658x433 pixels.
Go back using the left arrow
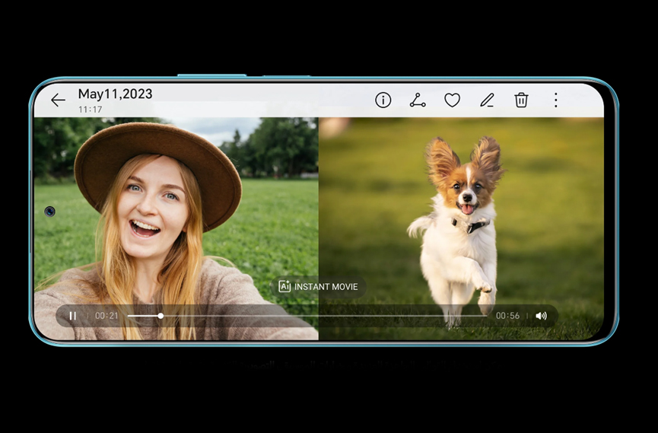[x=58, y=100]
